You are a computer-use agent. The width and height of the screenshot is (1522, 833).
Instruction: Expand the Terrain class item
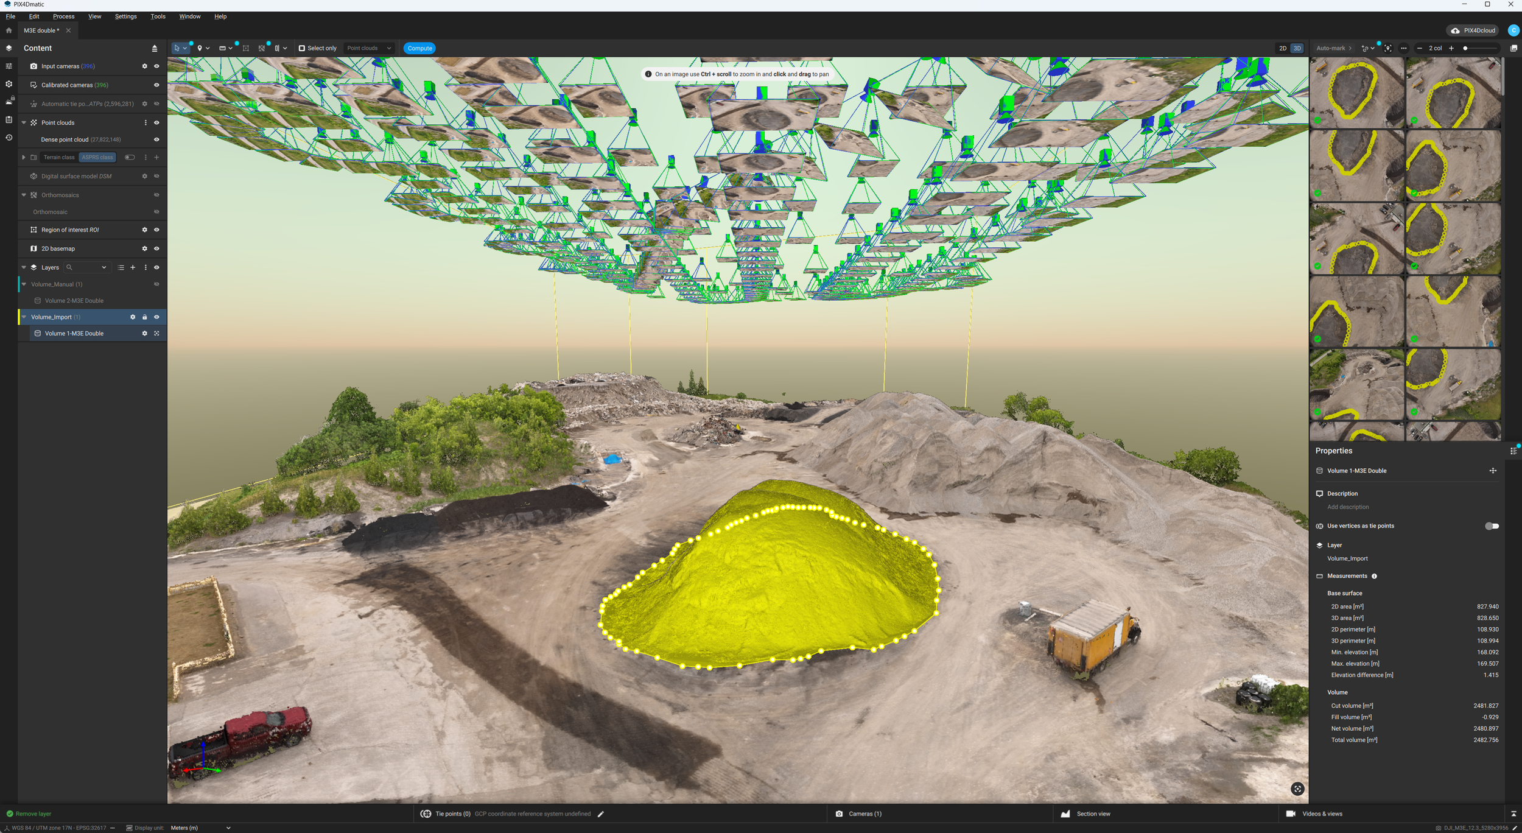23,157
